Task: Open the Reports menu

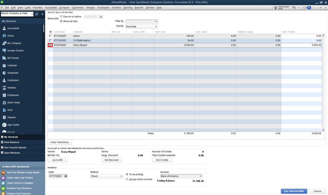Action: pyautogui.click(x=139, y=8)
